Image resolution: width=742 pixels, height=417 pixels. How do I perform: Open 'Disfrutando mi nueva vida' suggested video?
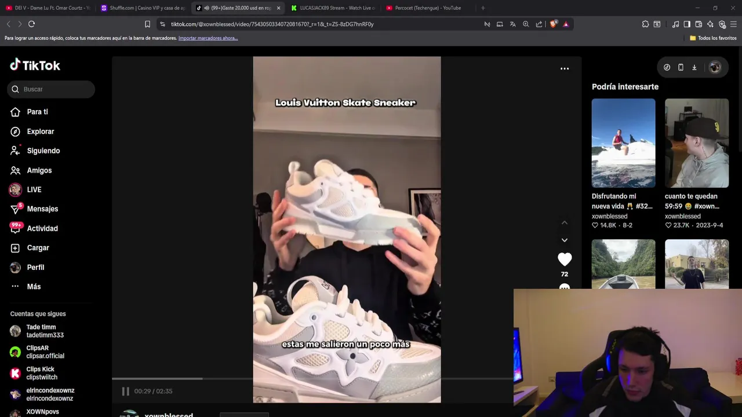[623, 143]
